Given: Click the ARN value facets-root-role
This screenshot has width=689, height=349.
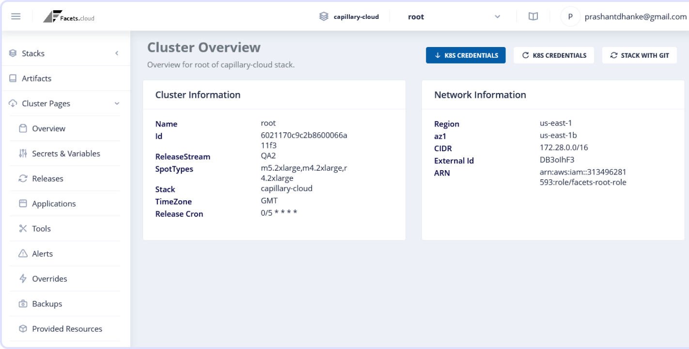Looking at the screenshot, I should click(x=583, y=177).
